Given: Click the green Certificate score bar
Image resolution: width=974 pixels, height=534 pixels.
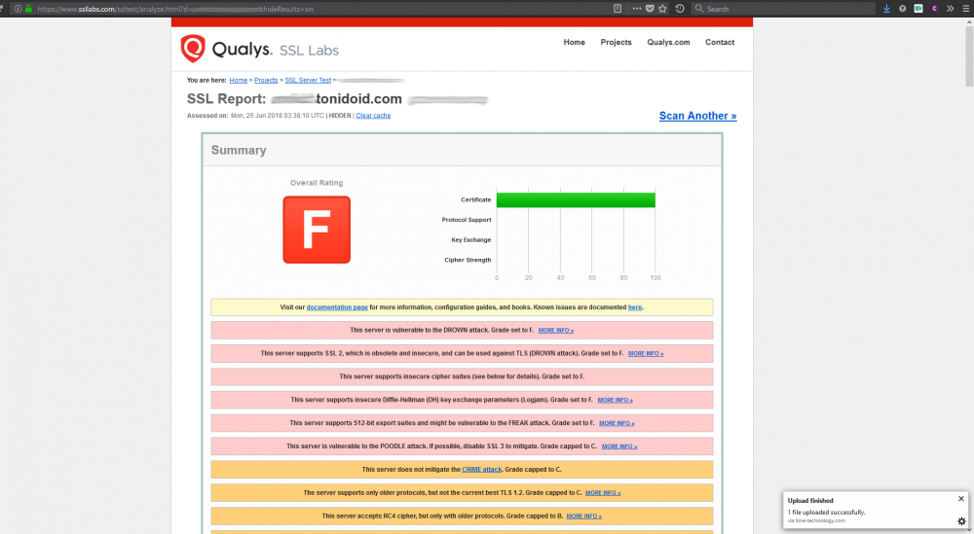Looking at the screenshot, I should click(x=576, y=199).
